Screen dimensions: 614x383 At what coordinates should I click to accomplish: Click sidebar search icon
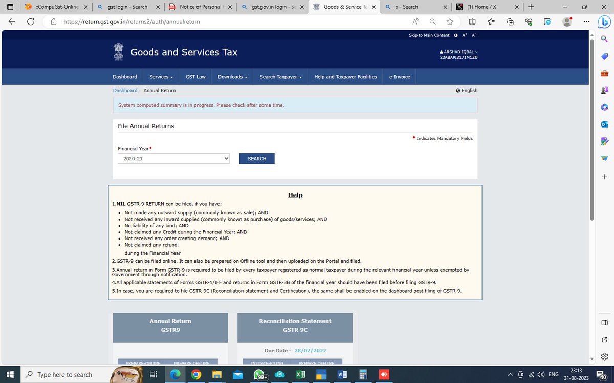point(604,38)
